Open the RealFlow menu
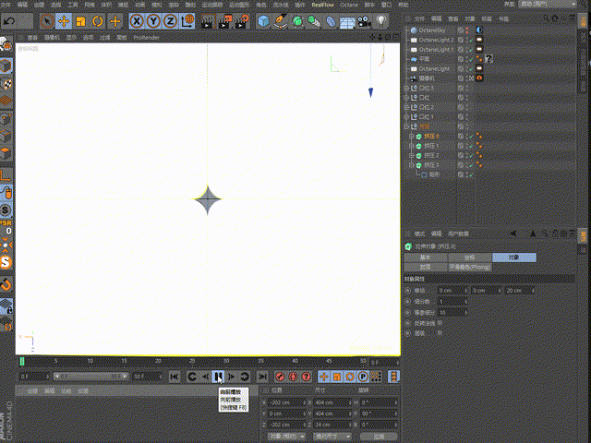 point(322,5)
